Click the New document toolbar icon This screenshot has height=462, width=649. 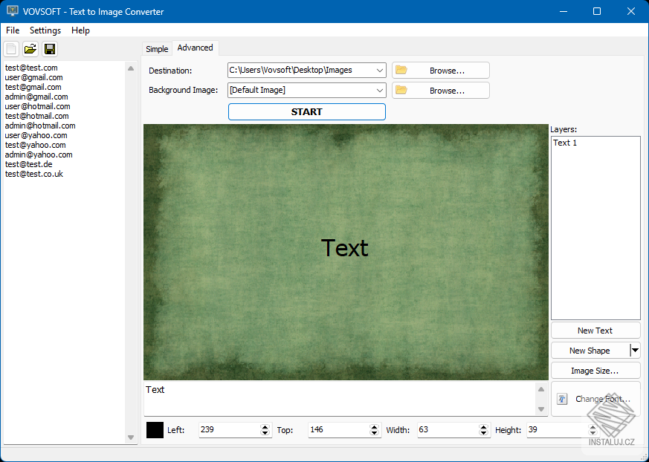point(11,49)
